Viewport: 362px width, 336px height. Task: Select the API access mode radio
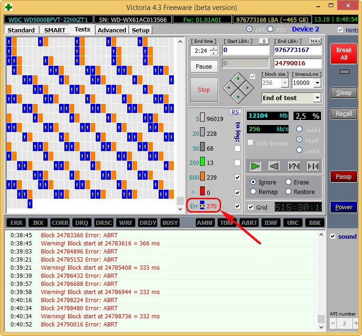[x=249, y=29]
